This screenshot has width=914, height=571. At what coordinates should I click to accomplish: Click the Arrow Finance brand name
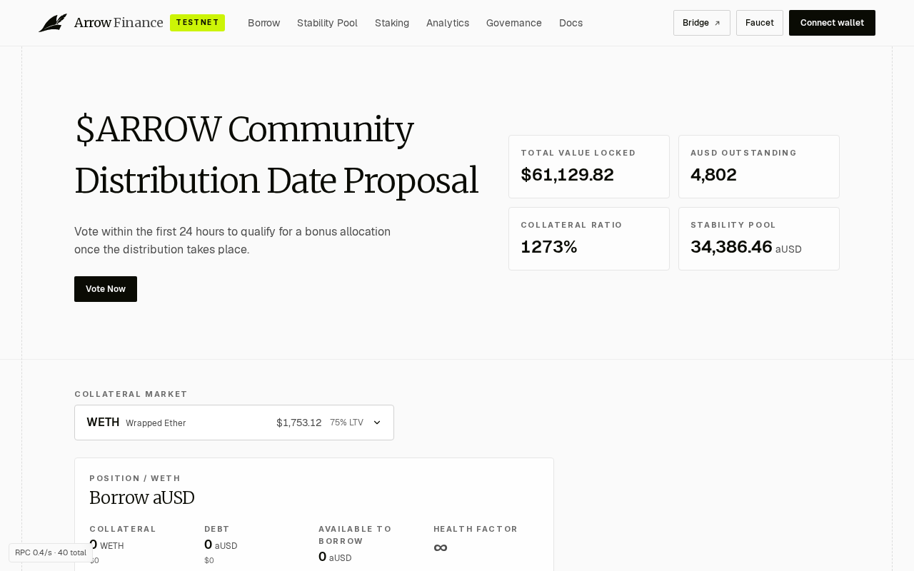(119, 23)
